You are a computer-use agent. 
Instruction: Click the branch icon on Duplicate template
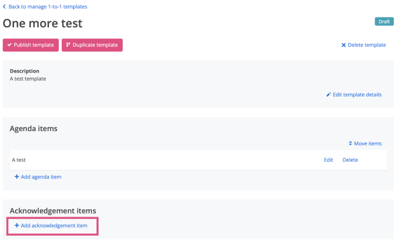[x=68, y=45]
